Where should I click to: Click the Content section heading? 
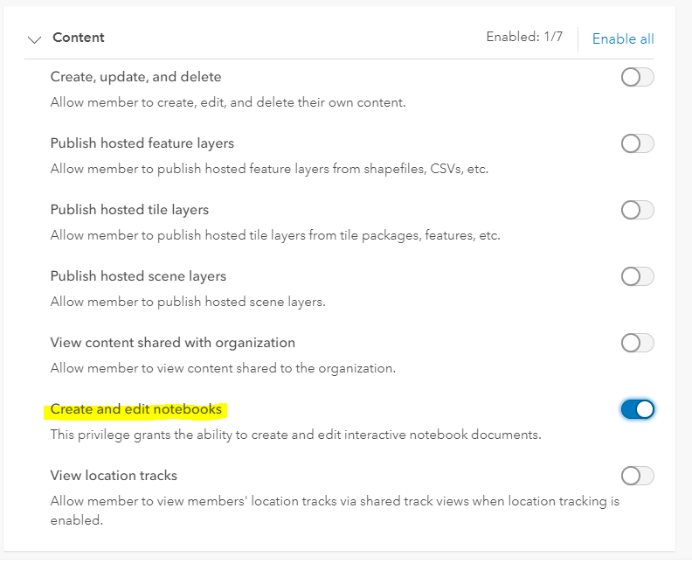click(x=78, y=38)
